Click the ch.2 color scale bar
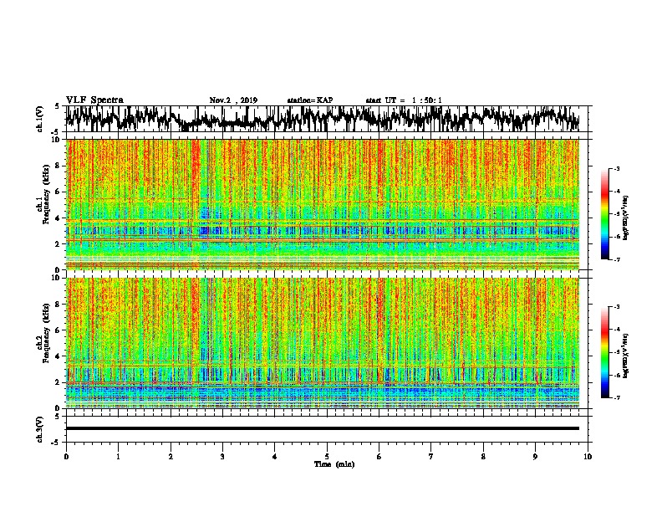This screenshot has width=662, height=512. click(604, 352)
